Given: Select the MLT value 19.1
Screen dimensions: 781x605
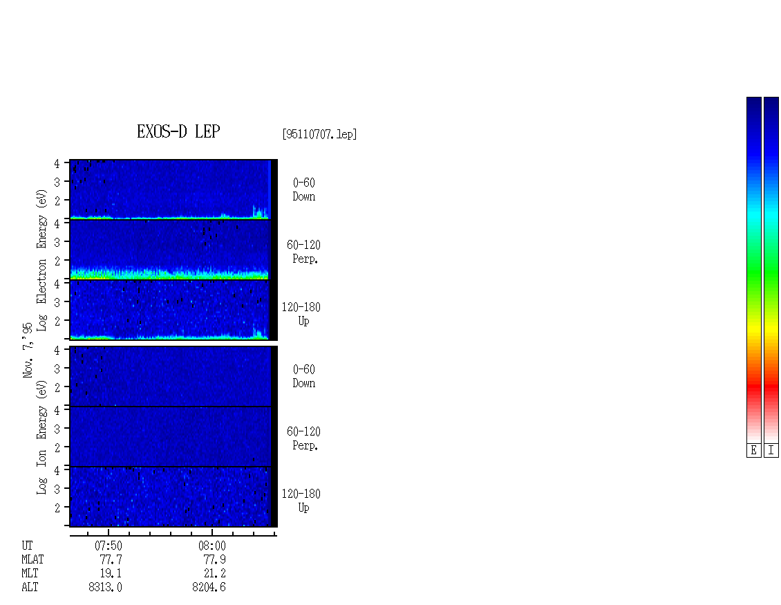Looking at the screenshot, I should click(x=111, y=574).
